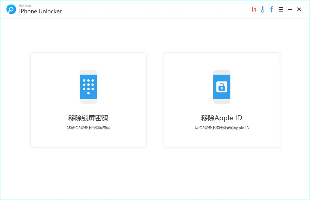Image resolution: width=310 pixels, height=200 pixels.
Task: Close the iPhone Unlocker window
Action: coord(299,9)
